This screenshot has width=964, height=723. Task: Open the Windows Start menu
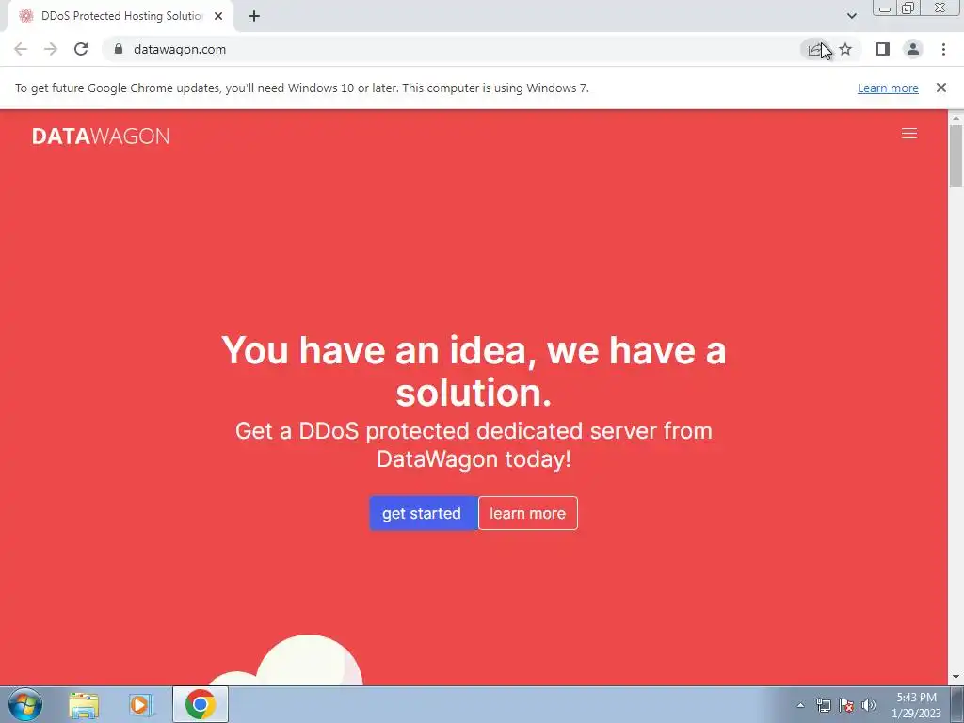25,704
